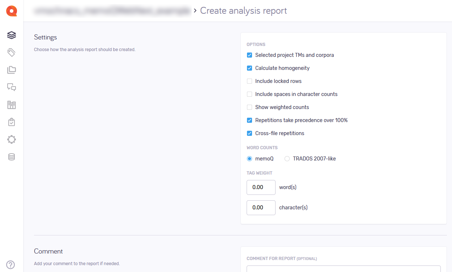Enable Show weighted counts

[x=250, y=107]
